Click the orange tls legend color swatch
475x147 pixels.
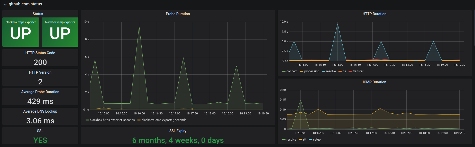[x=340, y=71]
